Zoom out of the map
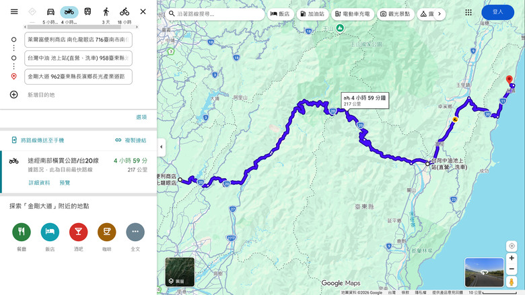The image size is (525, 295). [512, 269]
